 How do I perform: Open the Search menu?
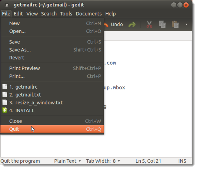[49, 14]
